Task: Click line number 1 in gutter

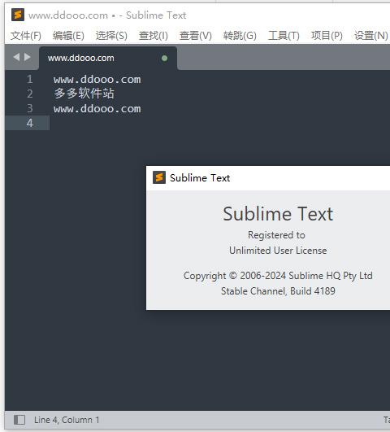Action: (x=30, y=80)
